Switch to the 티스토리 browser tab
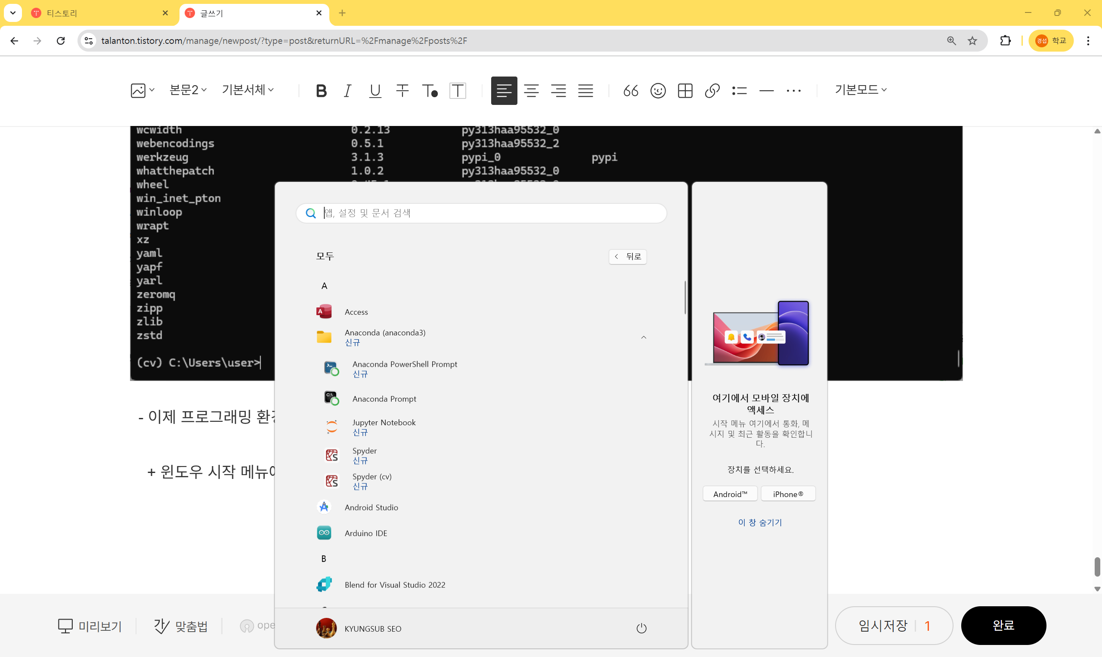Image resolution: width=1102 pixels, height=657 pixels. point(62,13)
